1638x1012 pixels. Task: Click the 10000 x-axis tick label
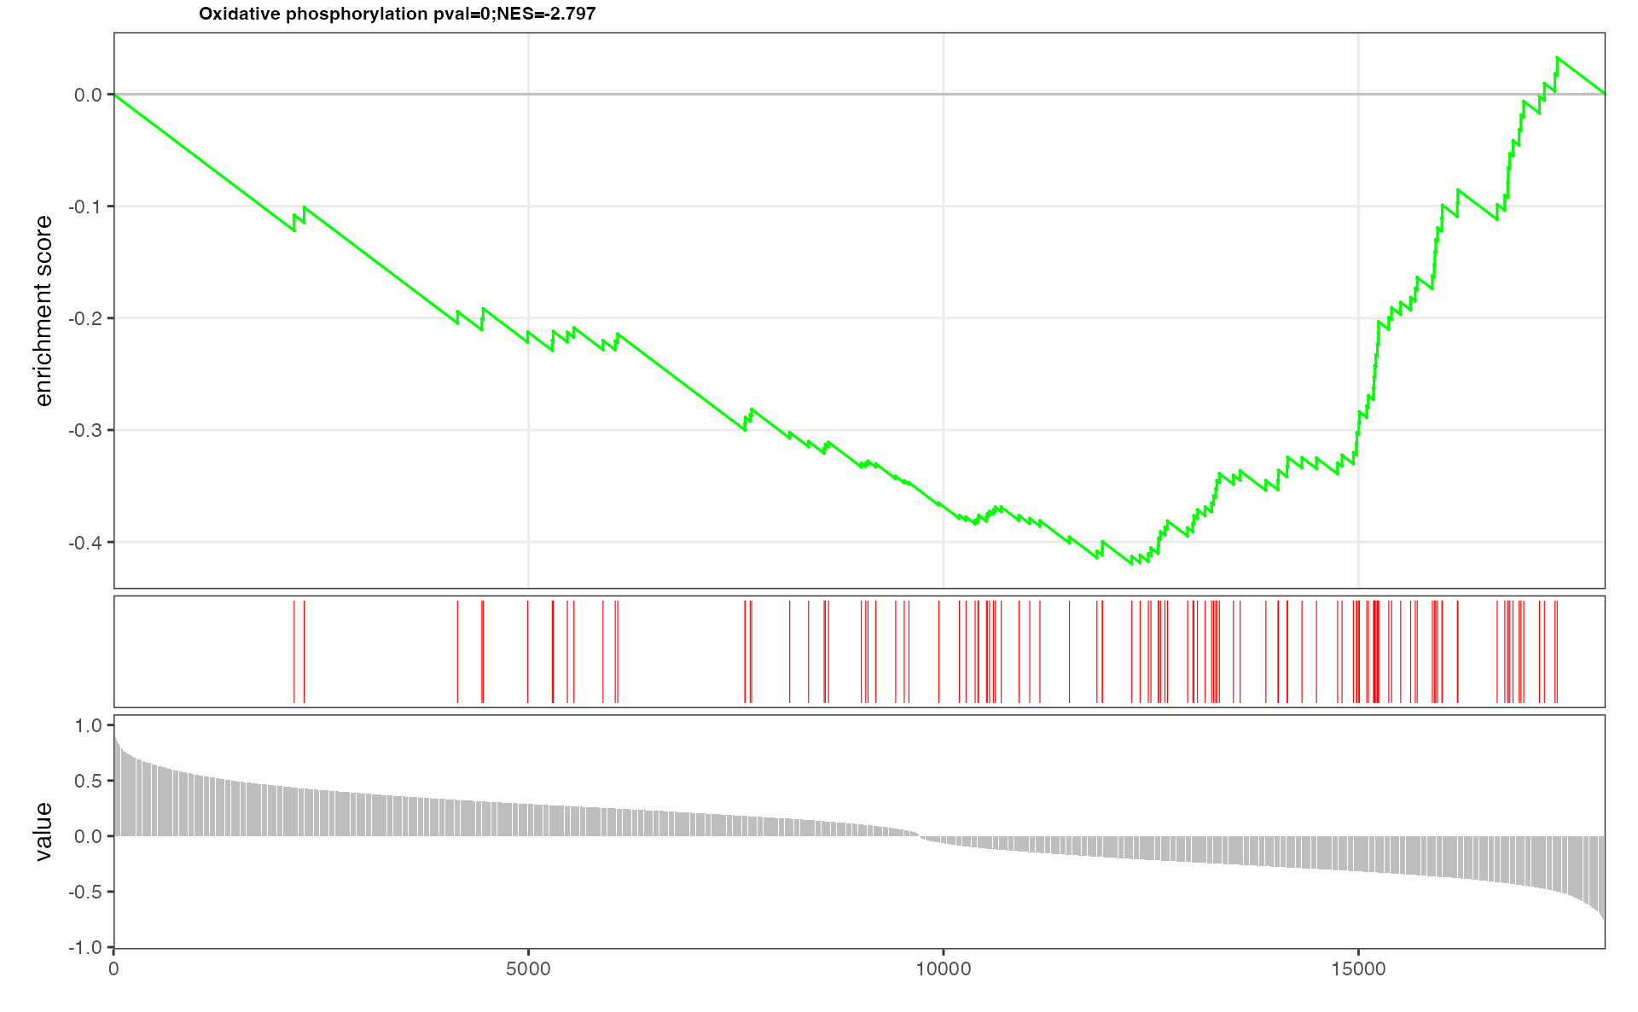943,969
